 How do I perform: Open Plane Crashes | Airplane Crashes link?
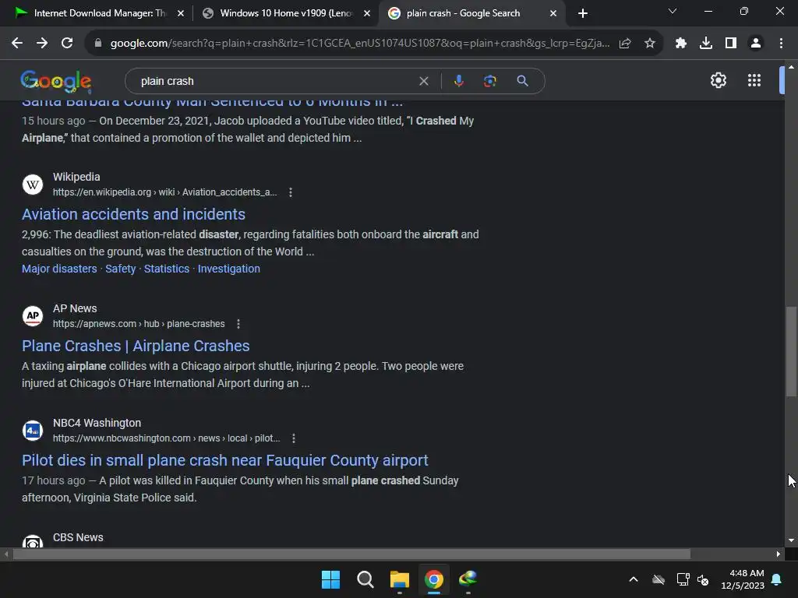136,346
